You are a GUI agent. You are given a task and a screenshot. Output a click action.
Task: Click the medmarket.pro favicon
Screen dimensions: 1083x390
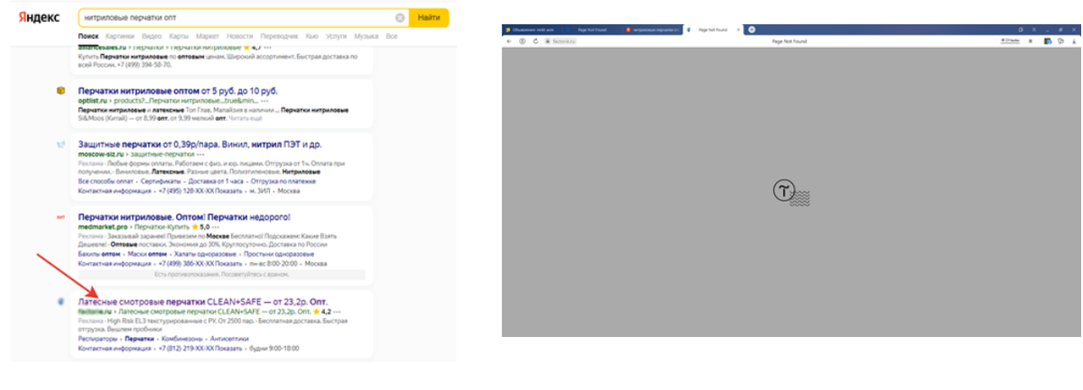coord(60,217)
